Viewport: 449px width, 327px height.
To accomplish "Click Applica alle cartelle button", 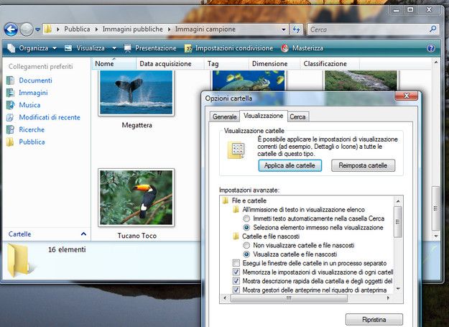I will click(290, 165).
